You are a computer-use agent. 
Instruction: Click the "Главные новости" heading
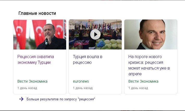coord(37,13)
